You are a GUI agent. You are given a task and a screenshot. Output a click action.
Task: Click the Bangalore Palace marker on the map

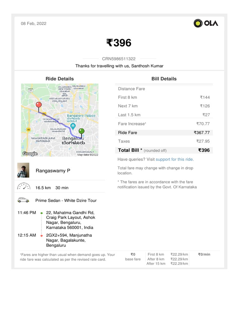click(73, 126)
